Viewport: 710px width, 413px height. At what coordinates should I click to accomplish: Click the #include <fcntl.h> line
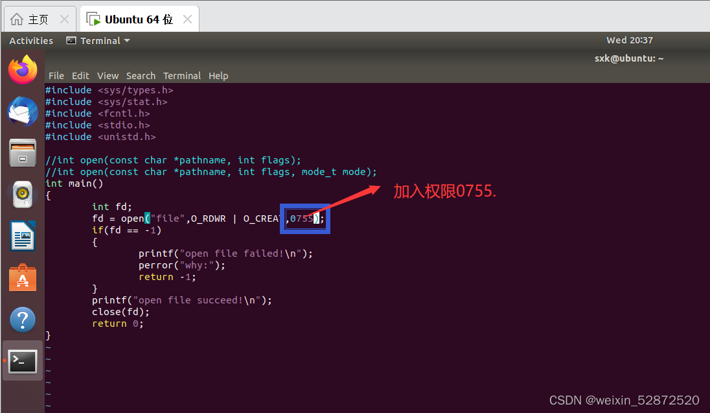(97, 113)
